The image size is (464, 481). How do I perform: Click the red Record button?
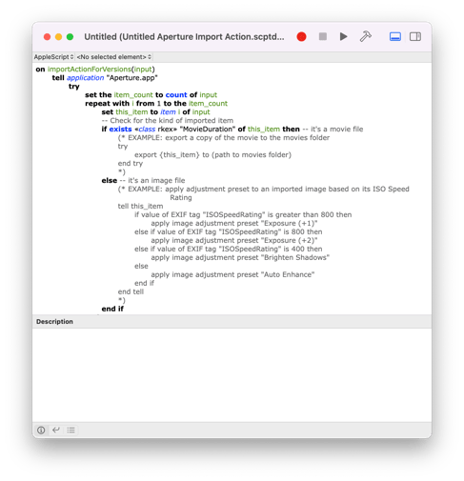click(301, 37)
